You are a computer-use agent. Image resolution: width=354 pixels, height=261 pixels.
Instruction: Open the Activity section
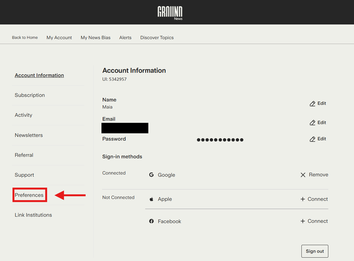click(23, 115)
